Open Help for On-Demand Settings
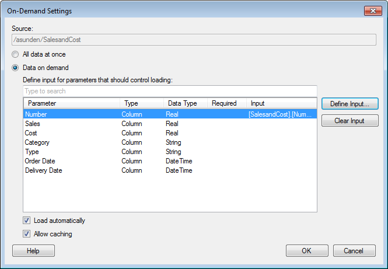388x269 pixels. [x=33, y=250]
